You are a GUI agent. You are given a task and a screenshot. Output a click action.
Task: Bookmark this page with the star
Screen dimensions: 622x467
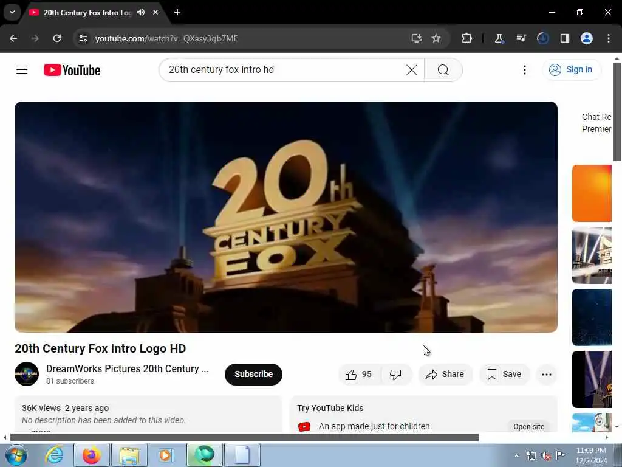pyautogui.click(x=436, y=38)
